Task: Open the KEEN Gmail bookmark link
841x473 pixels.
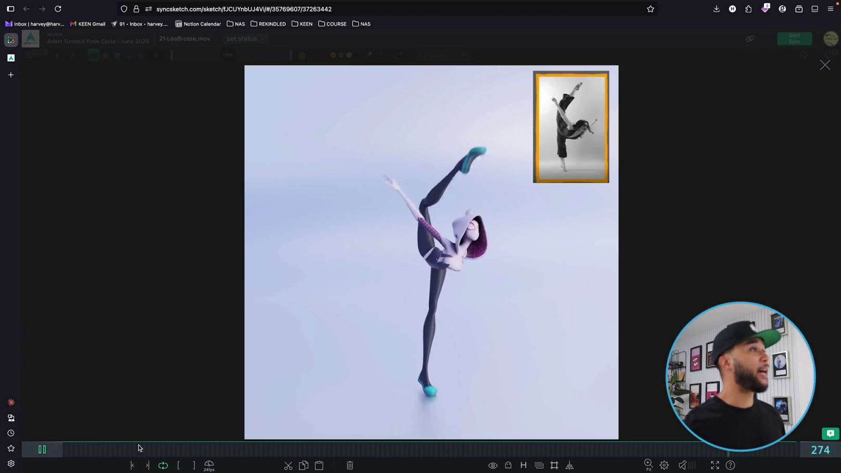Action: tap(87, 24)
